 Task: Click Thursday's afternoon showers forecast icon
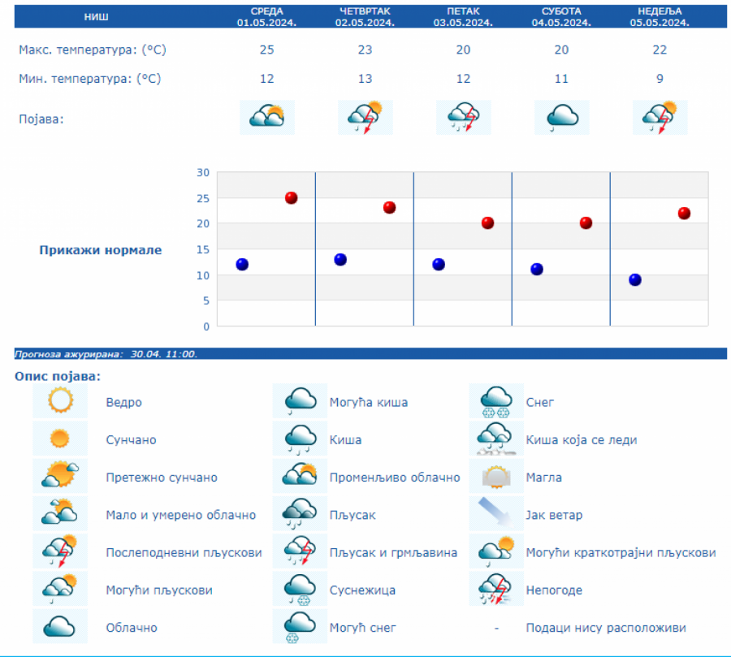point(365,118)
